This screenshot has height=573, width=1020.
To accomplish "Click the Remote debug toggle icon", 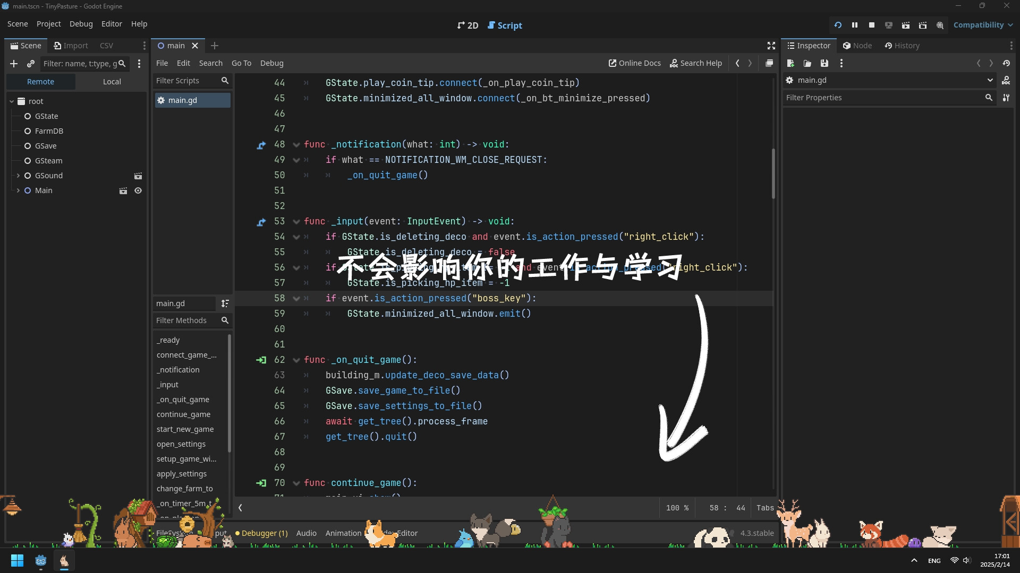I will [889, 25].
